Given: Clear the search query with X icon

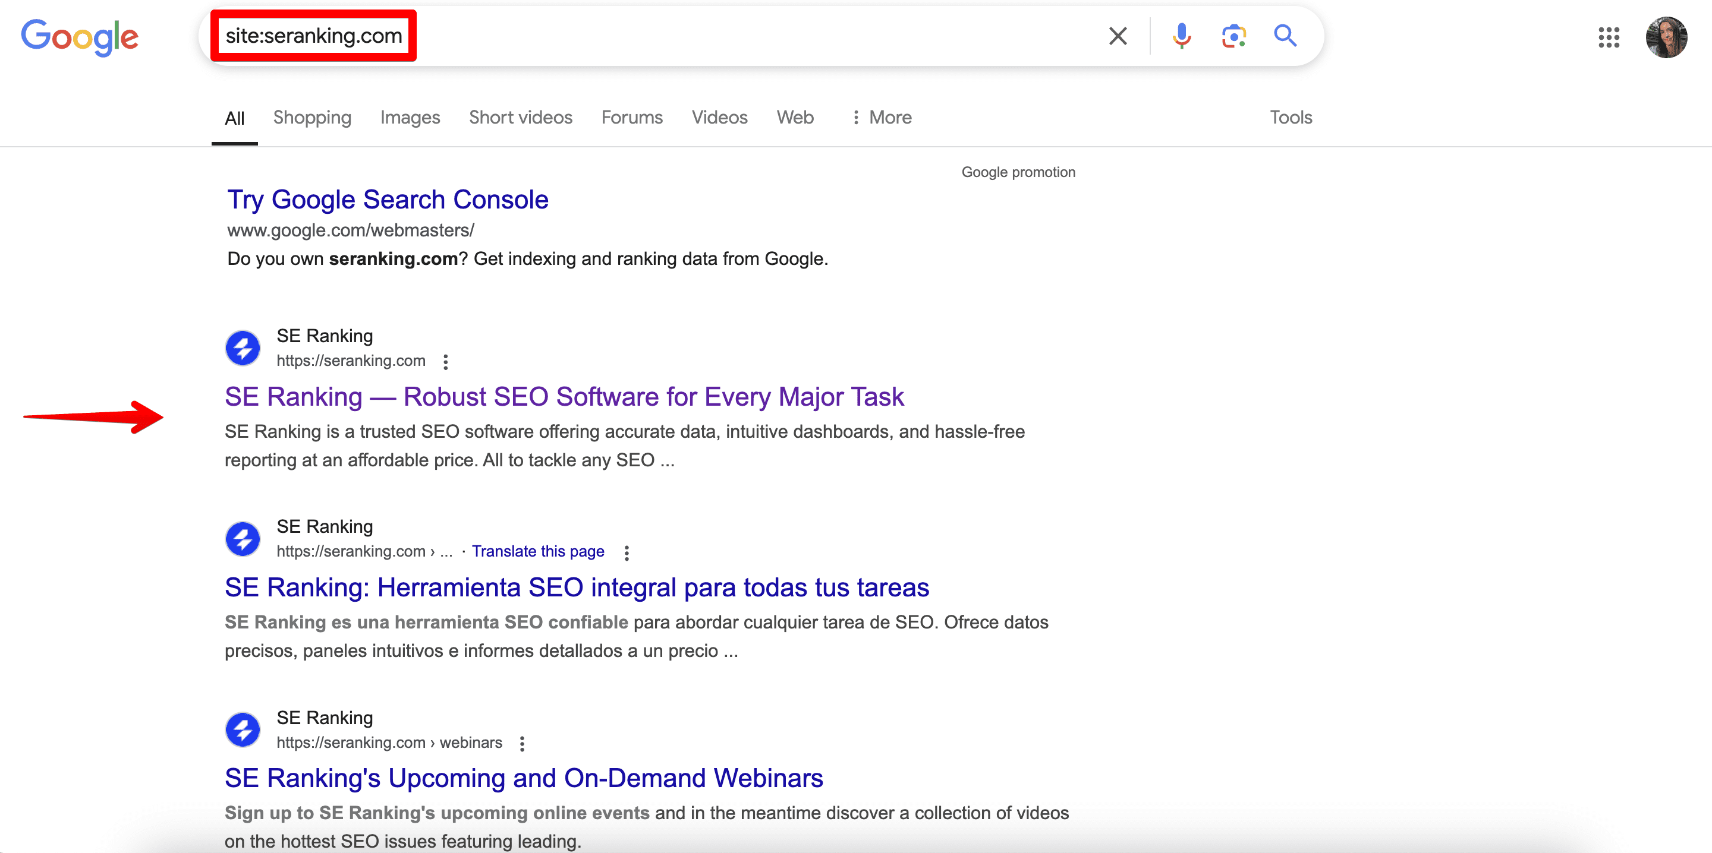Looking at the screenshot, I should point(1118,36).
